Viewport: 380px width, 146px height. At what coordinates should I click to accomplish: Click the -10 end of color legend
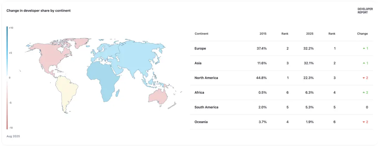tap(11, 128)
